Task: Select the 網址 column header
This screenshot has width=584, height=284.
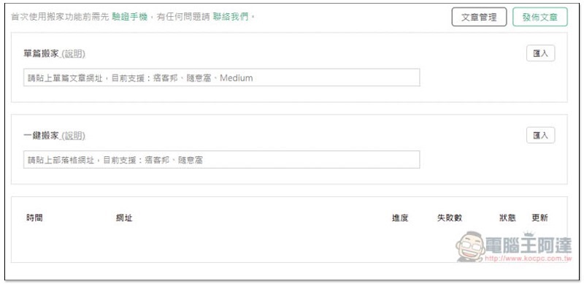Action: click(x=124, y=218)
